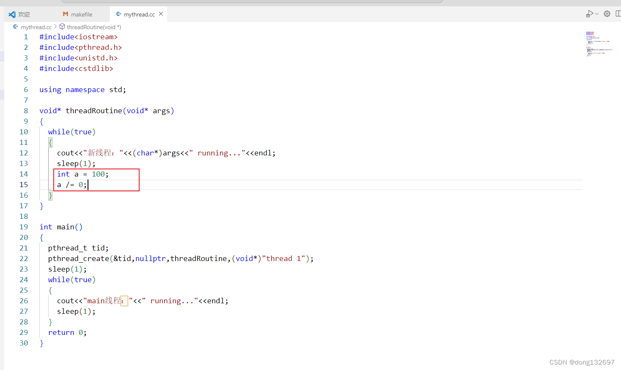Image resolution: width=621 pixels, height=370 pixels.
Task: Click line number 8 in gutter
Action: 26,111
